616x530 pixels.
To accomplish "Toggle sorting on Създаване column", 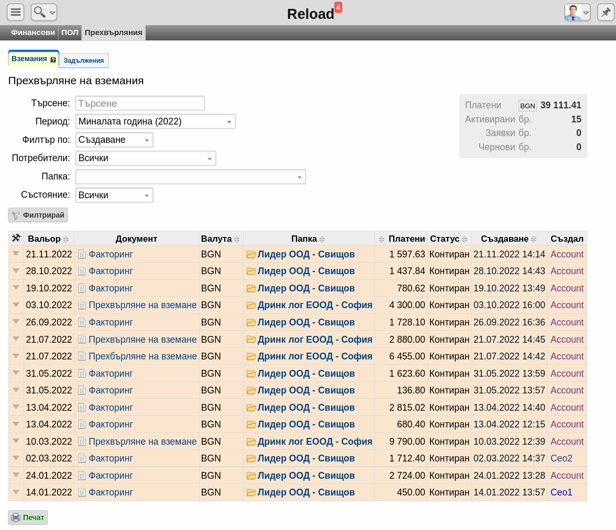I will [x=533, y=239].
